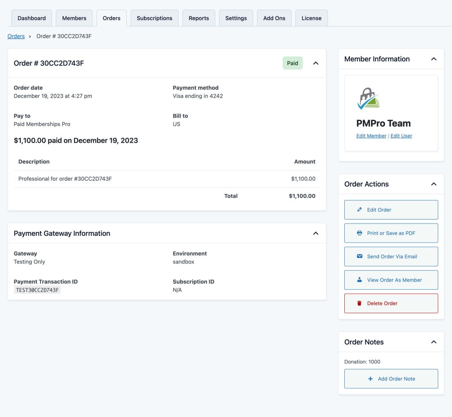
Task: Follow the Edit User link
Action: pyautogui.click(x=401, y=136)
